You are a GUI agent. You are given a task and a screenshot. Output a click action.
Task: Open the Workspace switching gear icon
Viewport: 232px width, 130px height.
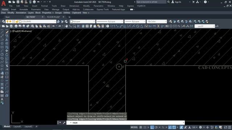coord(200,127)
